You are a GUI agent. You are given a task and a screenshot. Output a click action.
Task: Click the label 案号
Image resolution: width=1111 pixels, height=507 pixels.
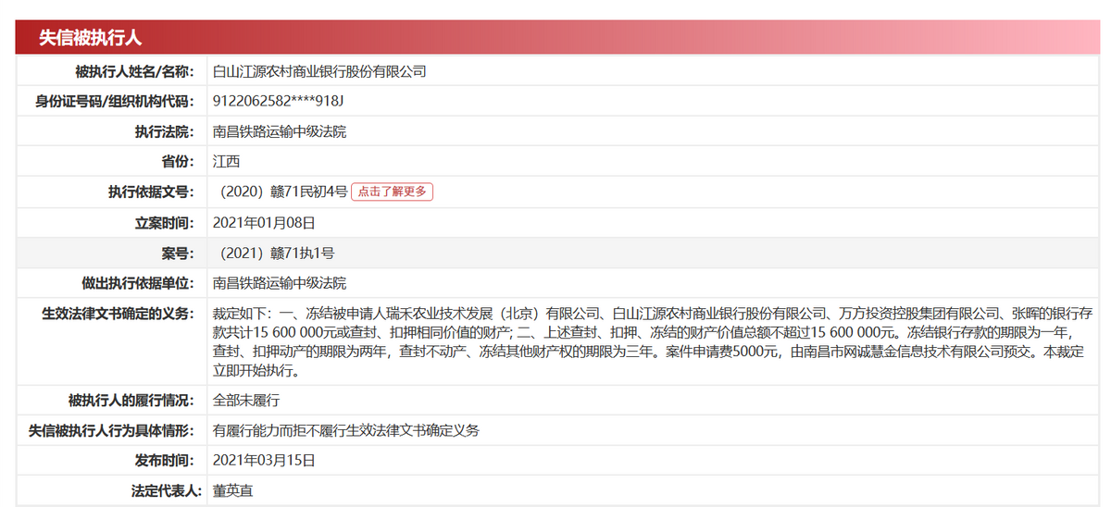(x=179, y=253)
